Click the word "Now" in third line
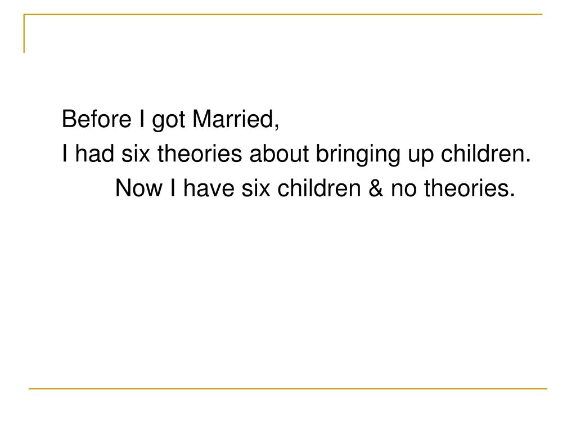576x432 pixels. point(138,188)
